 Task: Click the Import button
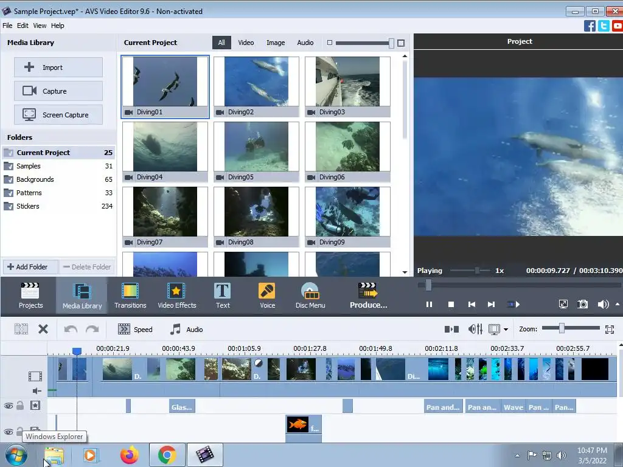58,67
